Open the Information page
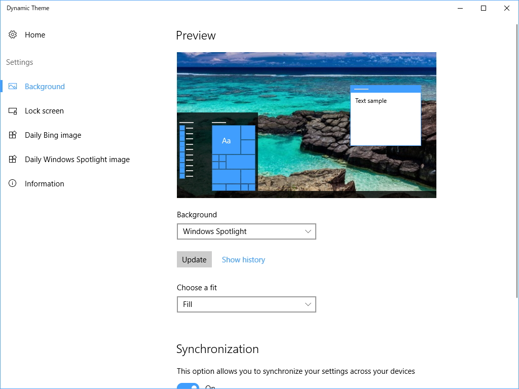 [x=44, y=183]
